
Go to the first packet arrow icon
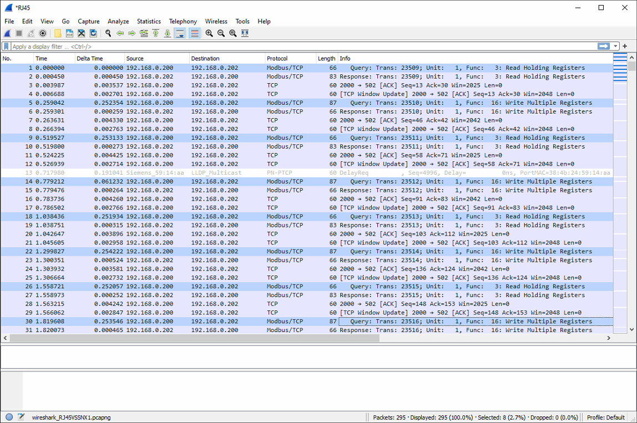[155, 33]
